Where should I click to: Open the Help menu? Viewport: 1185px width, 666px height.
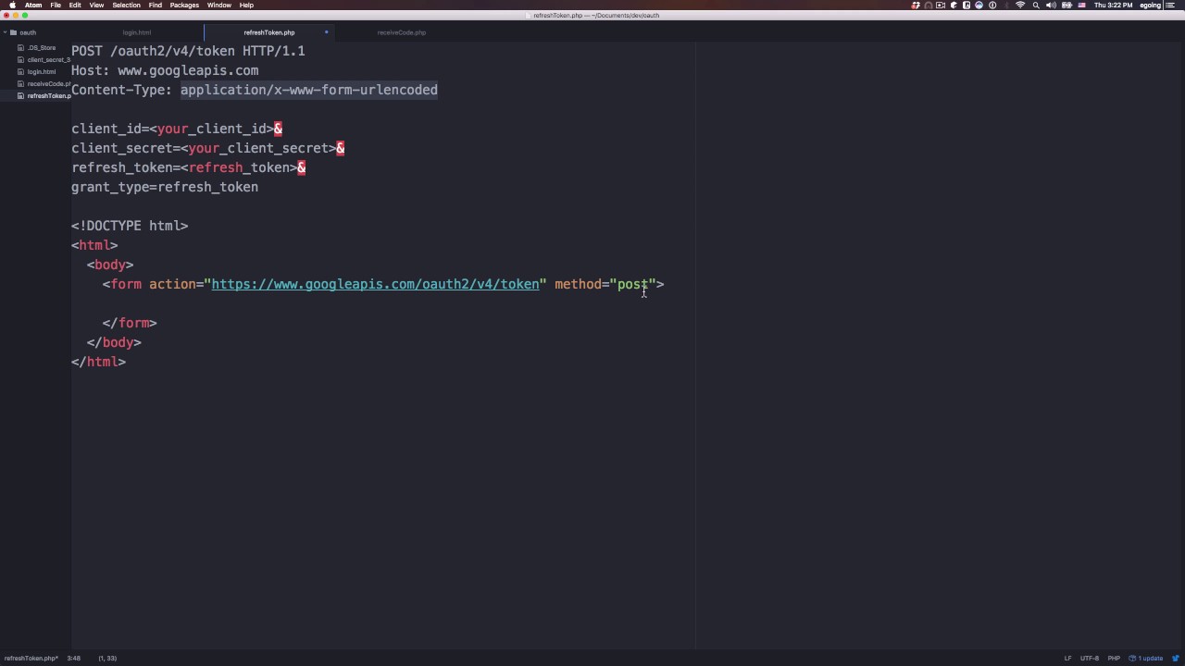click(x=246, y=5)
